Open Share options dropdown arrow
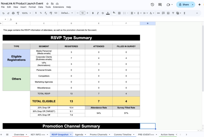Image resolution: width=204 pixels, height=137 pixels. [193, 5]
